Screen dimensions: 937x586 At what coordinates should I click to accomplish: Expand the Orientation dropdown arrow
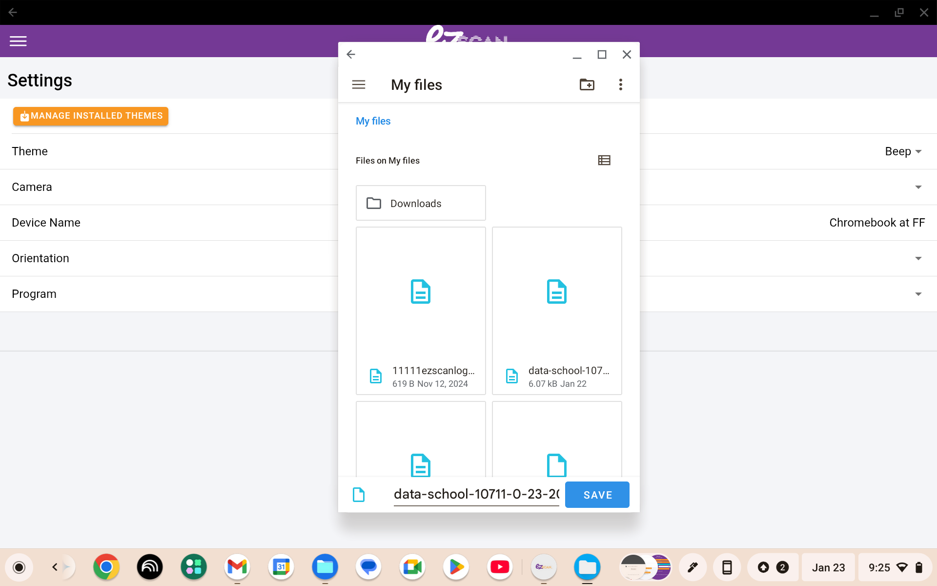click(x=918, y=258)
